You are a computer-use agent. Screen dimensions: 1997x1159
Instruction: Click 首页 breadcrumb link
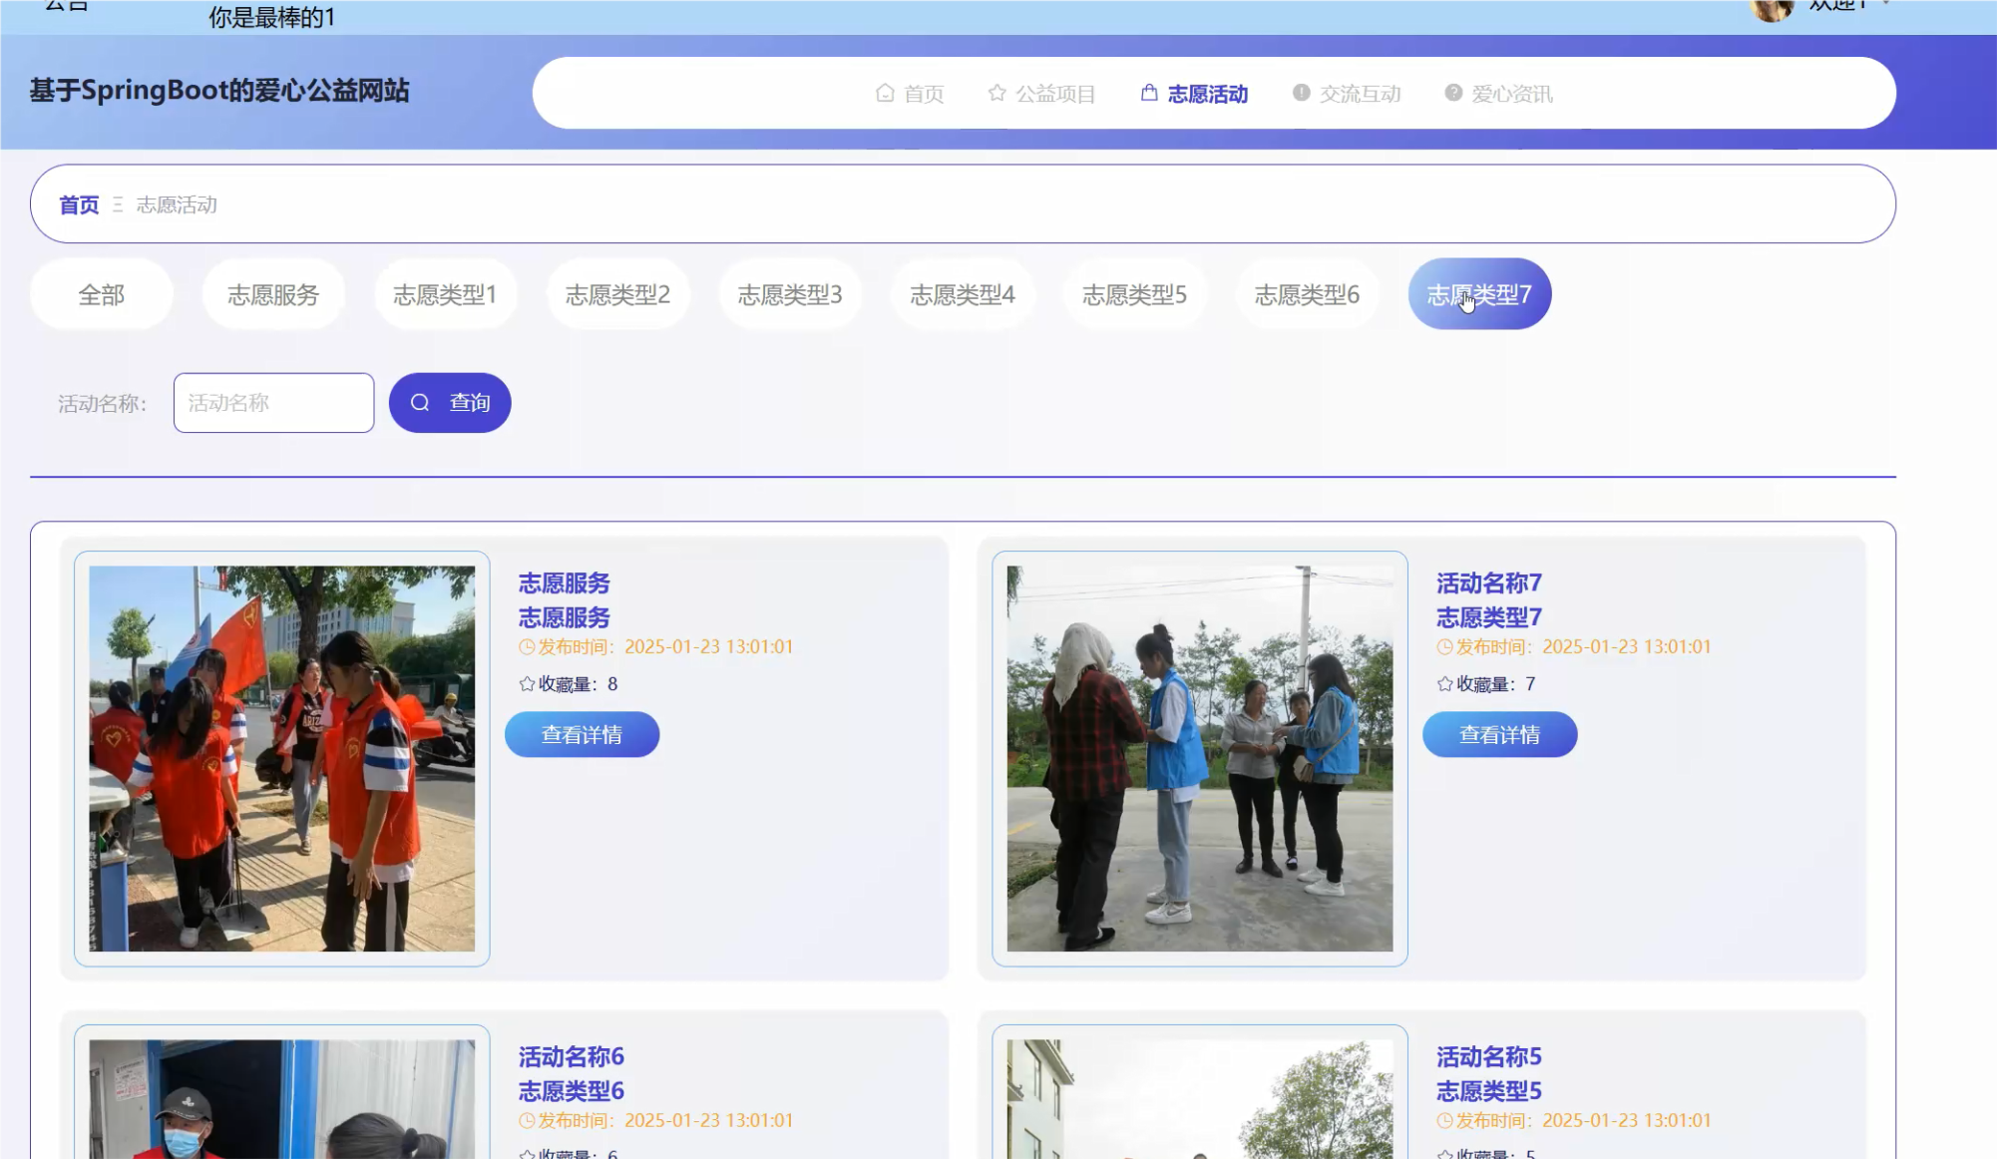[79, 205]
